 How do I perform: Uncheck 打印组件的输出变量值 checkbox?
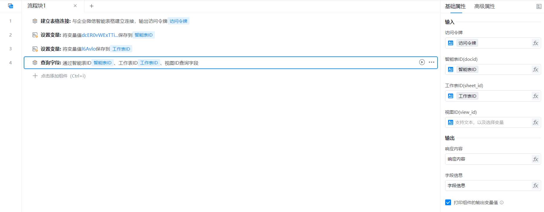coord(448,202)
